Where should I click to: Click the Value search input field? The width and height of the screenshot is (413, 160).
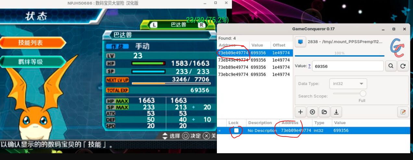coord(348,66)
